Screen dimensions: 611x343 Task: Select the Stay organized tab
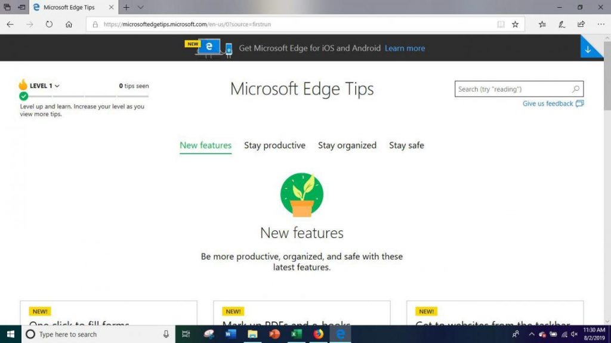347,146
